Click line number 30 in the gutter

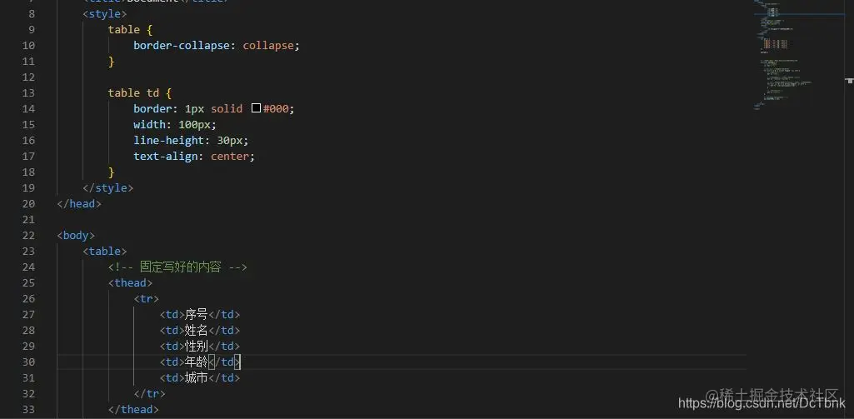(x=28, y=362)
